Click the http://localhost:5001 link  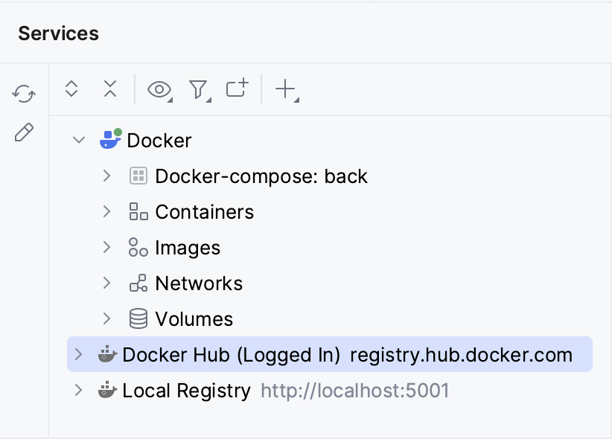[x=355, y=390]
